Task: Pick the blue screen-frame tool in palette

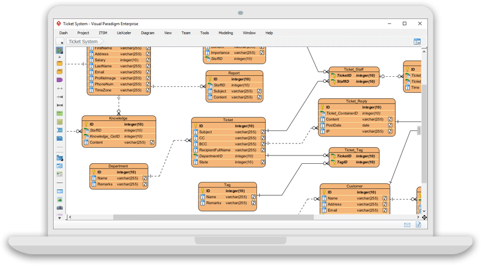Action: pos(60,192)
